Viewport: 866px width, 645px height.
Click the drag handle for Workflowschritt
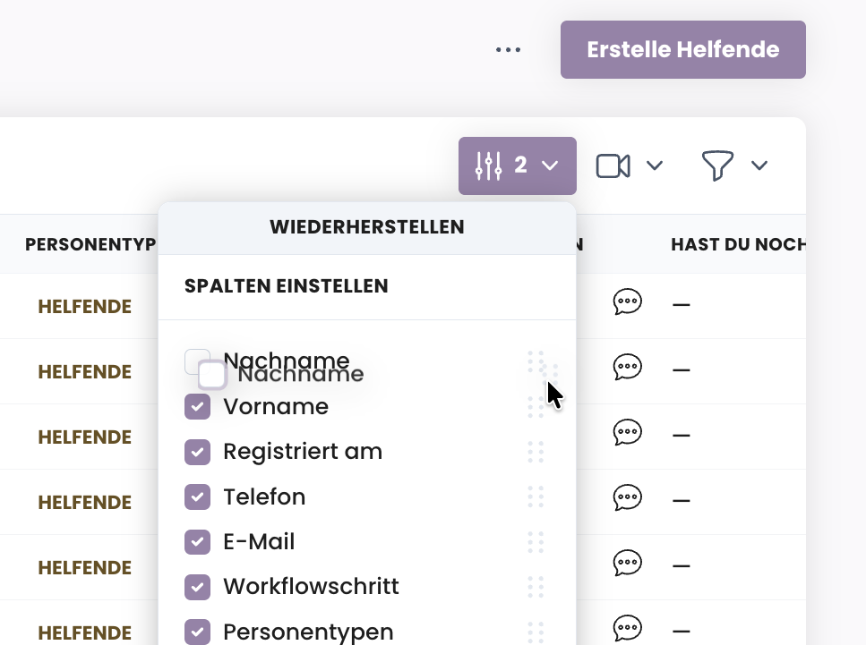pos(536,587)
